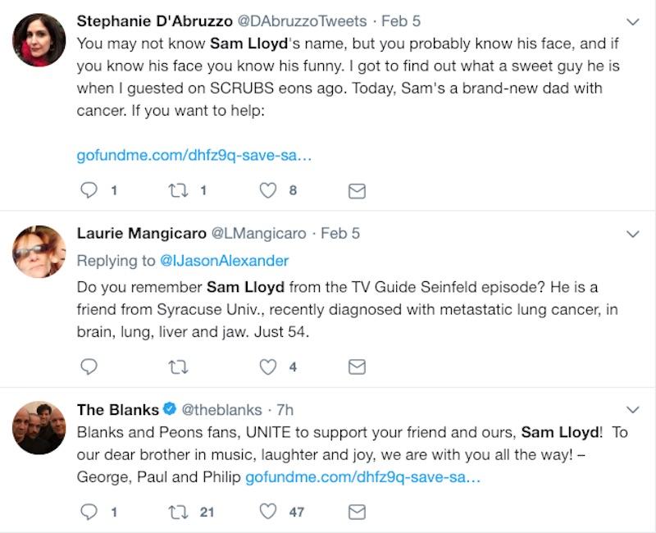Retweet Laurie Mangicaro's tweet
656x533 pixels.
tap(178, 367)
